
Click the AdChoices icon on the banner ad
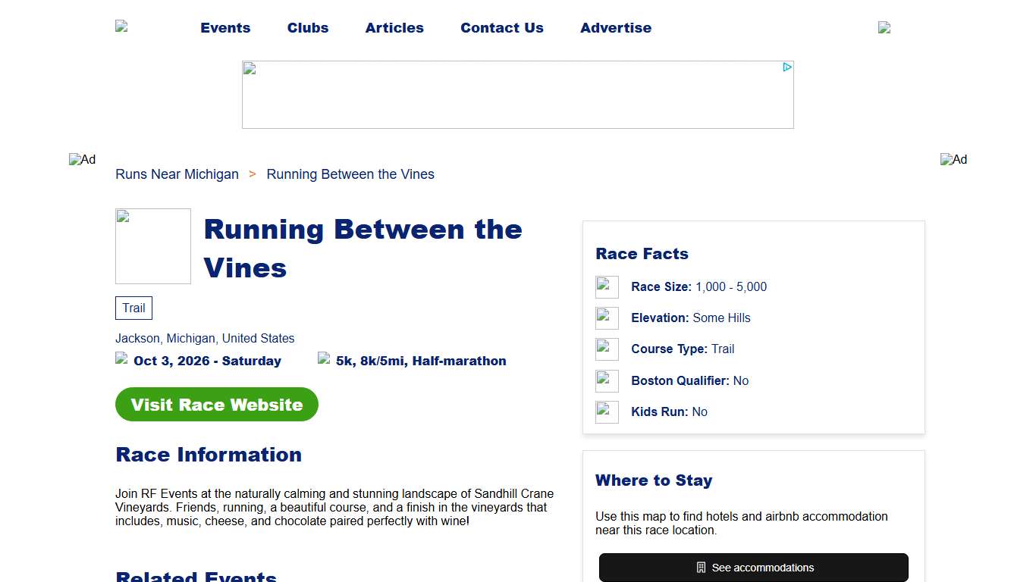pos(788,66)
